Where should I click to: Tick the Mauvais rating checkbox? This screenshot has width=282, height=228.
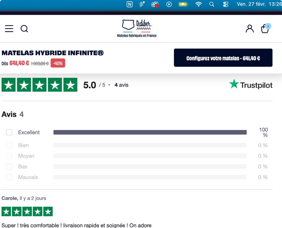point(9,177)
